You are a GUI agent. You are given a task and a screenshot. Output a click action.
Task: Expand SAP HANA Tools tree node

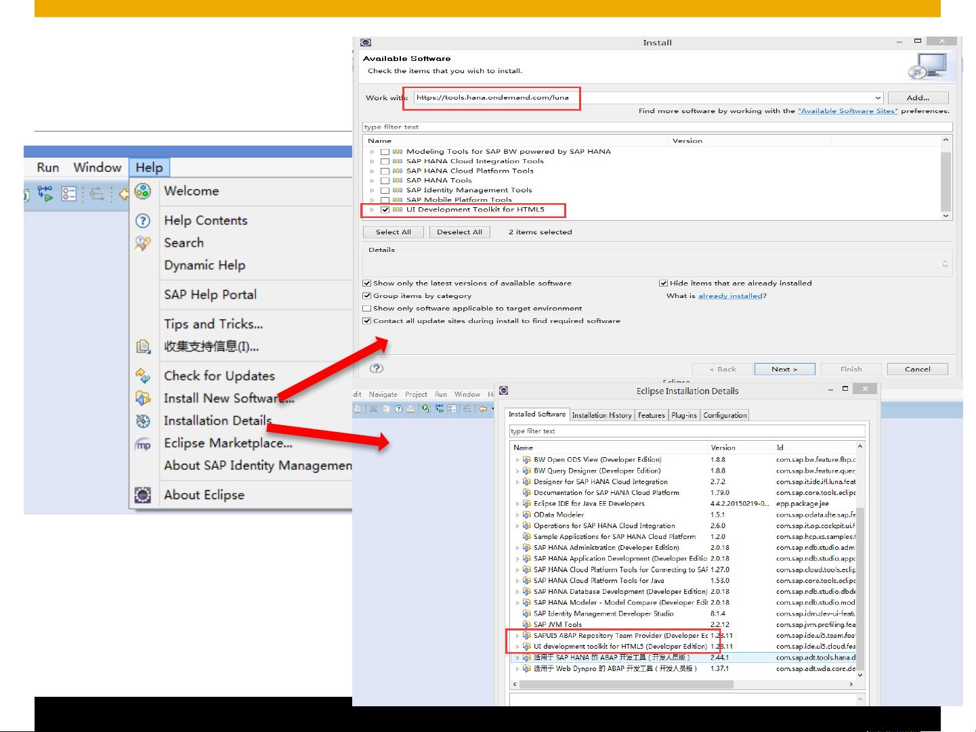click(x=372, y=180)
